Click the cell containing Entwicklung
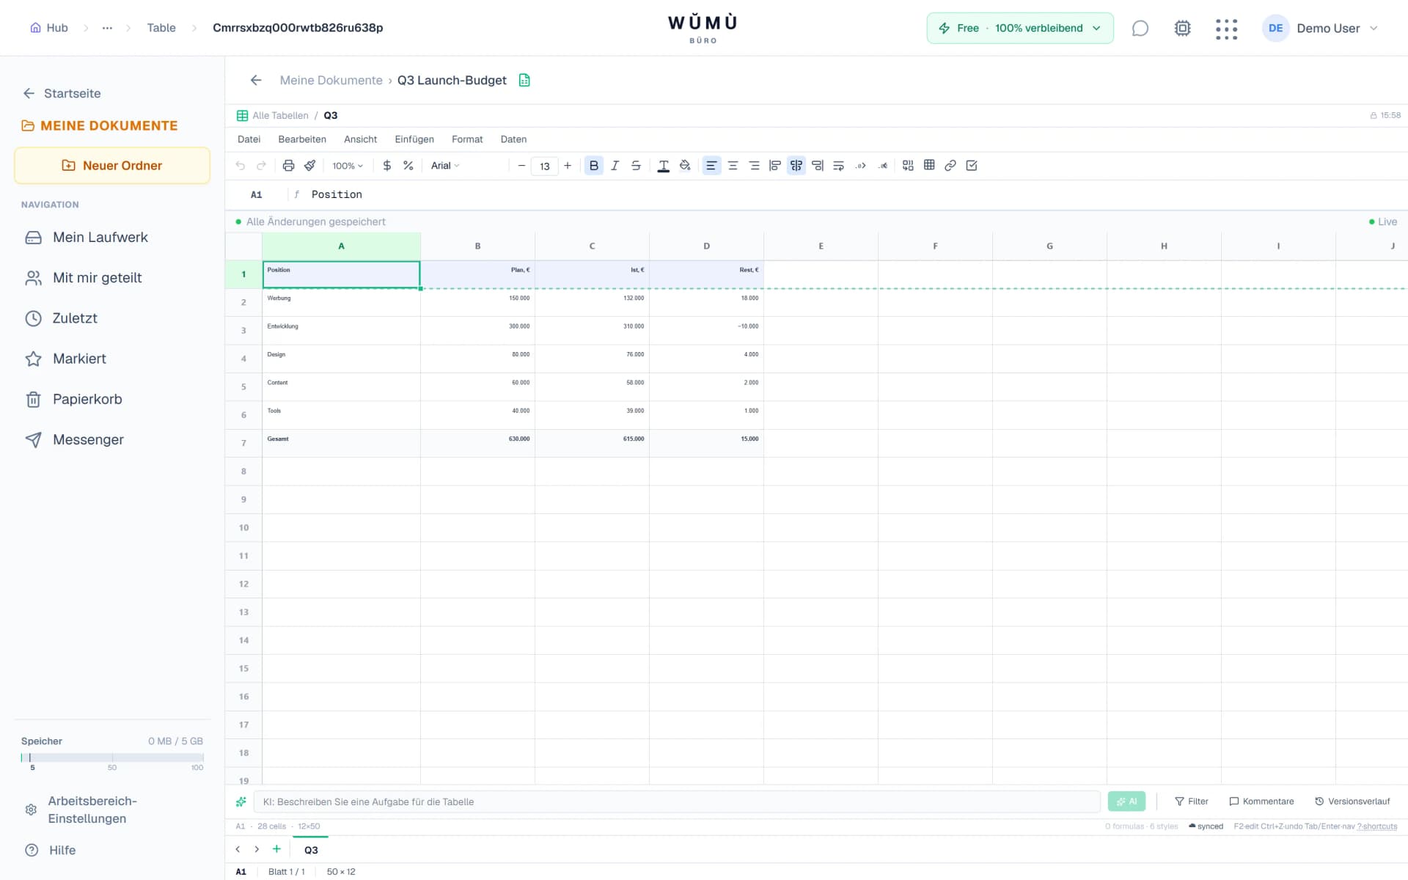Viewport: 1408px width, 880px height. (341, 331)
